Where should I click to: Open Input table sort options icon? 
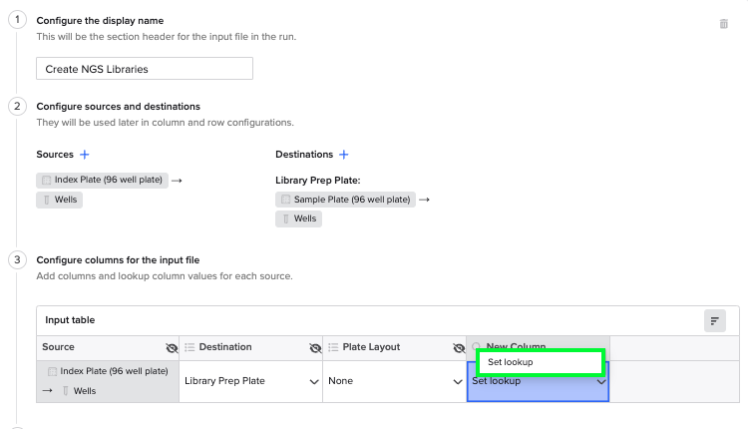click(715, 320)
